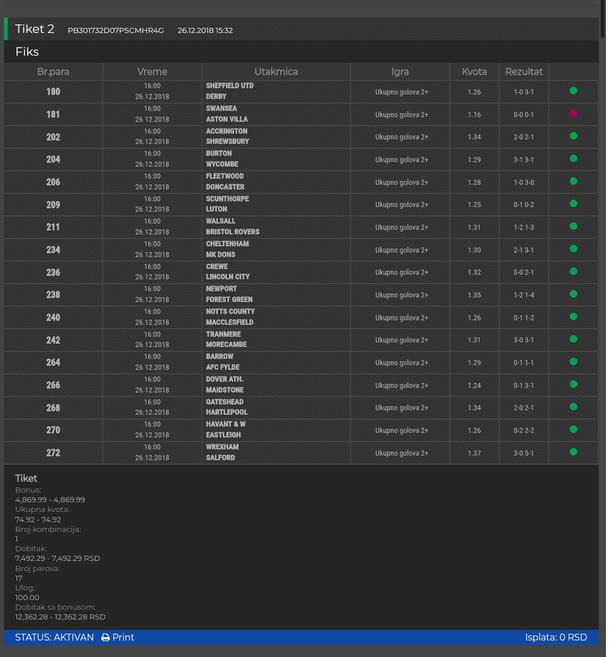Select the Rezultat column header
This screenshot has width=615, height=657.
523,72
